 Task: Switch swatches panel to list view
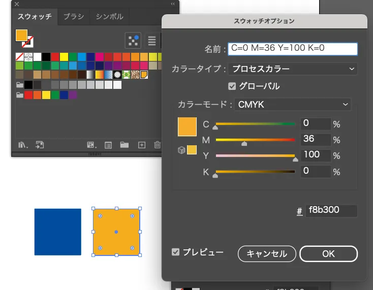(152, 41)
